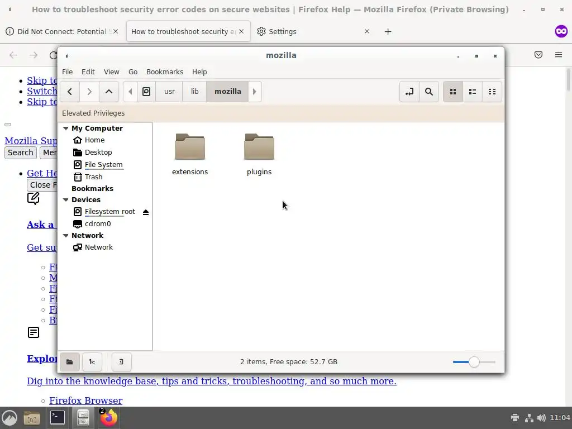The image size is (572, 429).
Task: Navigate to usr in path bar
Action: pyautogui.click(x=169, y=92)
